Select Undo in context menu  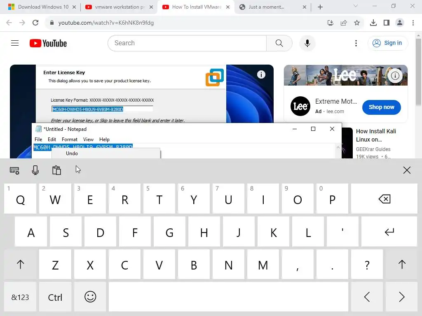tap(72, 153)
